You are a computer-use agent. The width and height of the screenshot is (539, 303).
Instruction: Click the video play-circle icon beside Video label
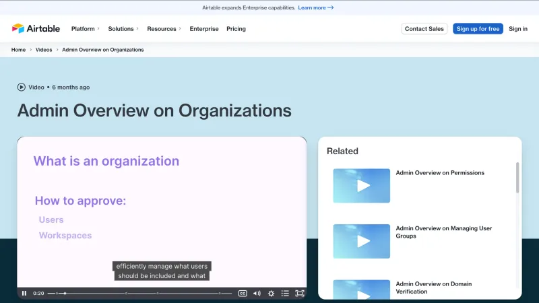[22, 88]
